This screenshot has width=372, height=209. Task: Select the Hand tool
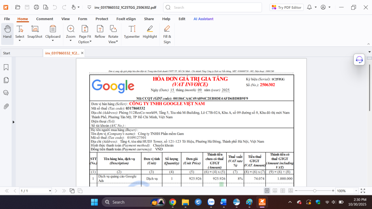7,31
